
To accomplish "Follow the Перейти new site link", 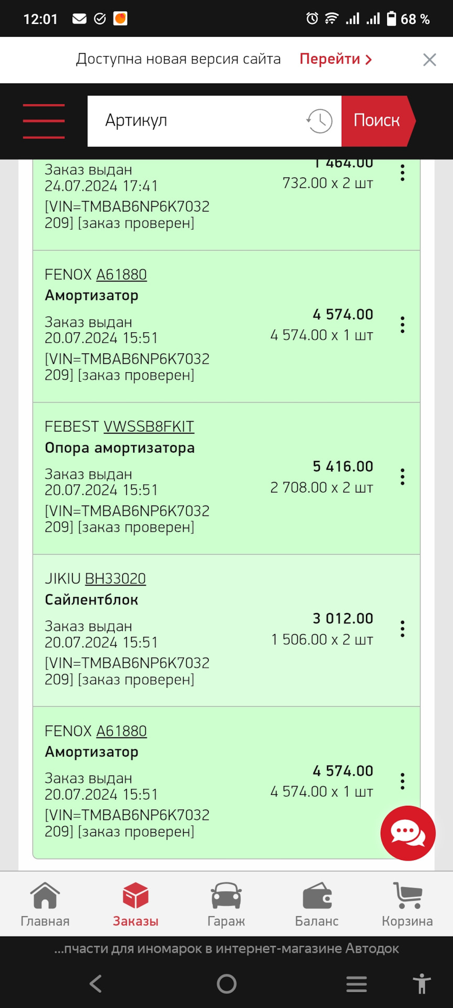I will click(x=336, y=59).
